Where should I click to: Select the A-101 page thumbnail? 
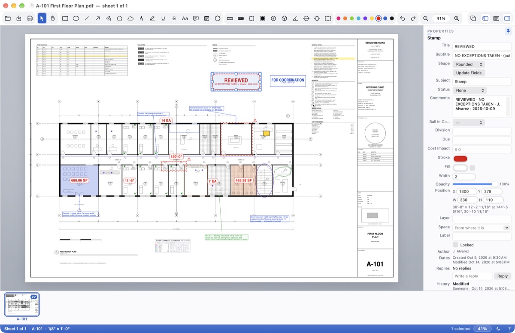[22, 304]
